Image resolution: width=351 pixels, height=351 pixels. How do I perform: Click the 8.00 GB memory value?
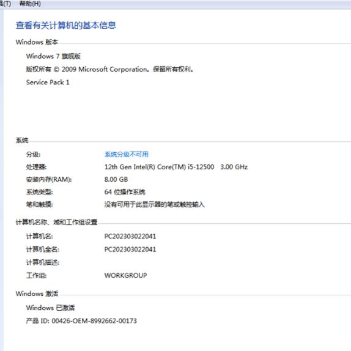pyautogui.click(x=116, y=179)
